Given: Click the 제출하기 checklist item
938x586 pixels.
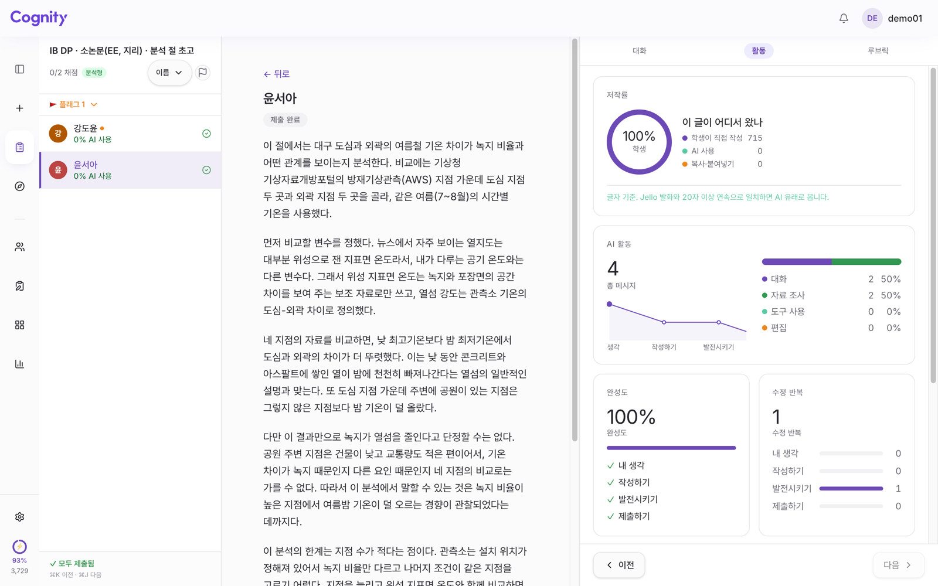Looking at the screenshot, I should click(x=628, y=516).
